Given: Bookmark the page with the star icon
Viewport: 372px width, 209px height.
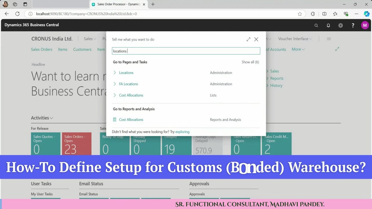Looking at the screenshot, I should click(x=300, y=14).
